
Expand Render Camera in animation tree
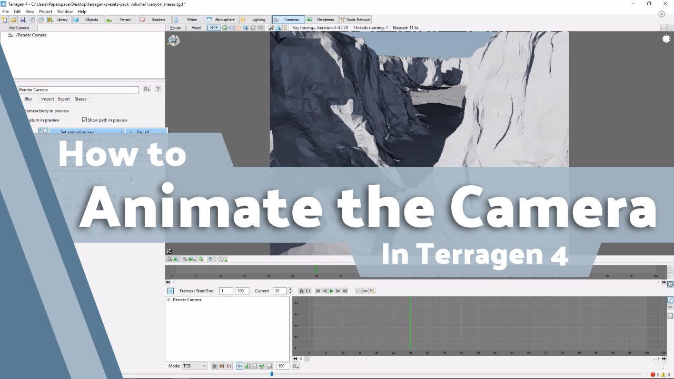click(168, 300)
